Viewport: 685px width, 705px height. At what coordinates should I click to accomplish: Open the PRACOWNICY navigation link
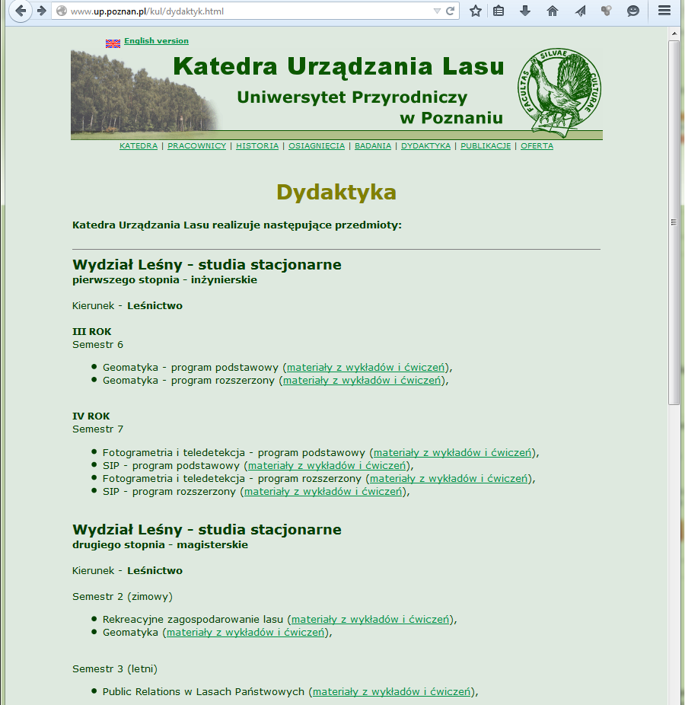[197, 146]
